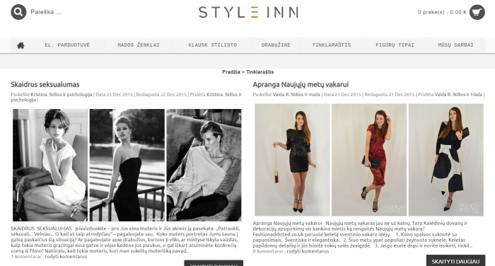Click the black sequin dress photo
This screenshot has width=495, height=266.
click(x=292, y=160)
